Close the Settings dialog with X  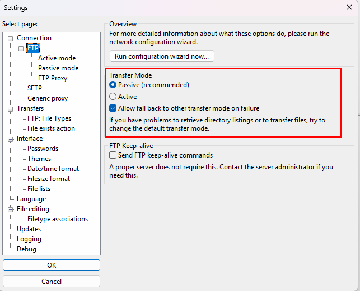tap(349, 8)
